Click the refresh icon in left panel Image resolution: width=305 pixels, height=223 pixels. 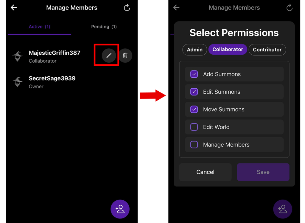[127, 8]
